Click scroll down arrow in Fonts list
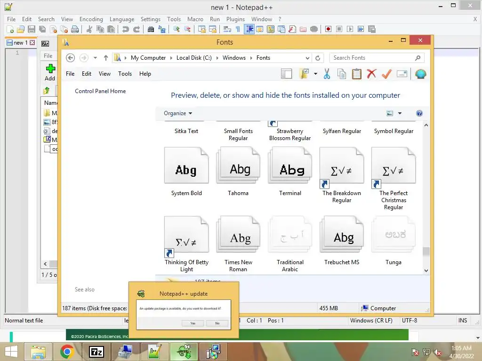482x361 pixels. click(426, 270)
